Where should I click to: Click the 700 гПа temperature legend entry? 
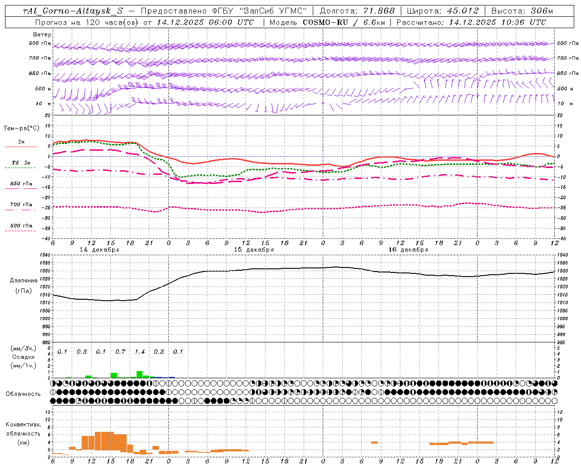21,204
